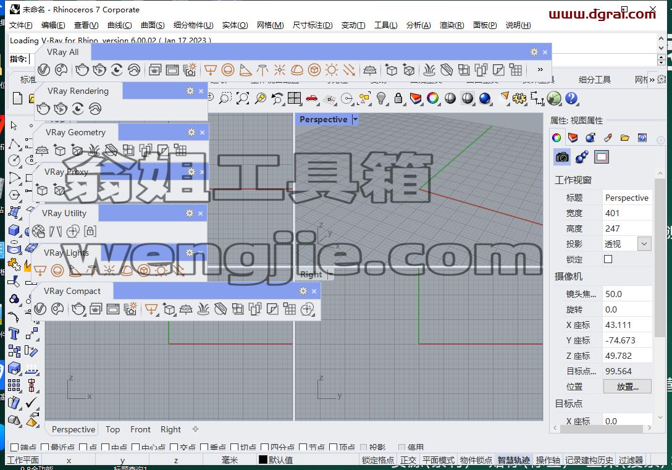
Task: Enable the 中心点 object snap checkbox
Action: point(135,447)
